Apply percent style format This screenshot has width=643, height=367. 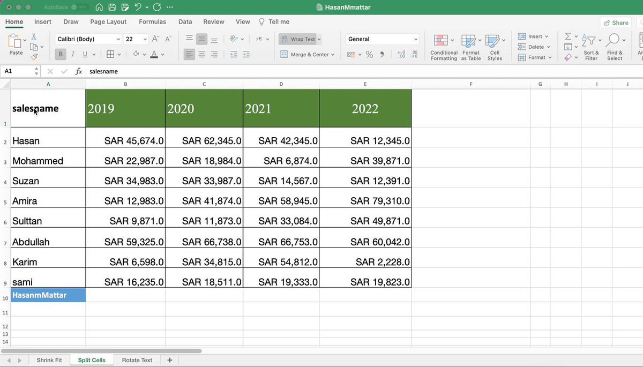(x=369, y=54)
